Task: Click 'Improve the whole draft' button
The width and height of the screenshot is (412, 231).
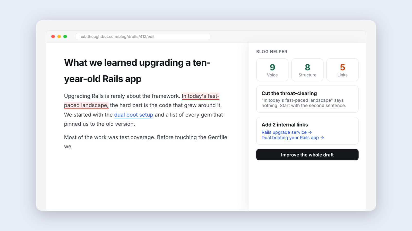Action: [x=307, y=155]
